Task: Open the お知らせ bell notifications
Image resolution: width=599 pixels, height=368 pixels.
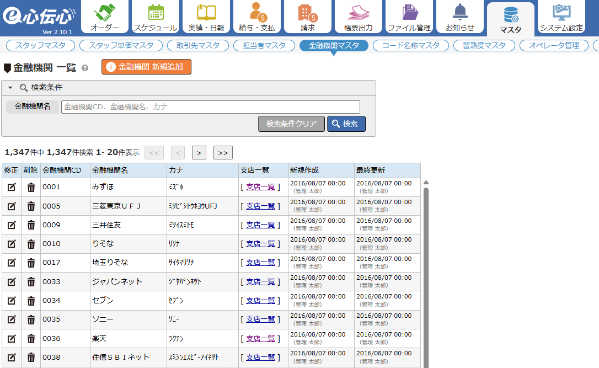Action: 460,17
